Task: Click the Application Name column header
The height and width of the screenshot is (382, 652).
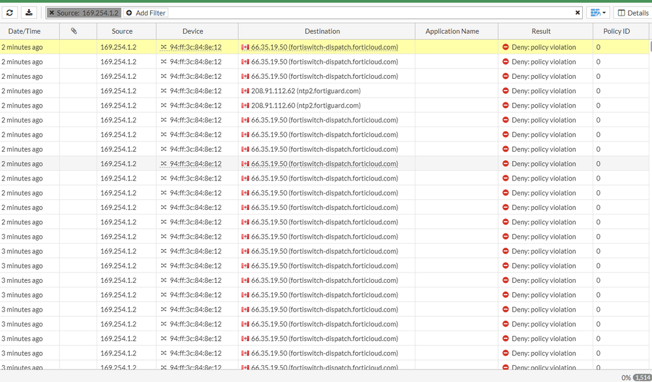Action: [x=452, y=31]
